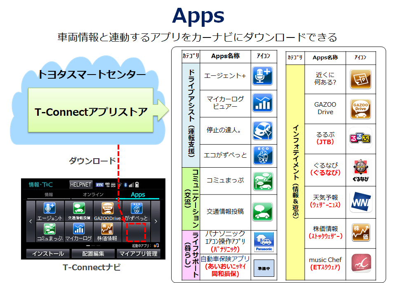
Task: Launch エージェント app on the navi screen
Action: pyautogui.click(x=49, y=211)
